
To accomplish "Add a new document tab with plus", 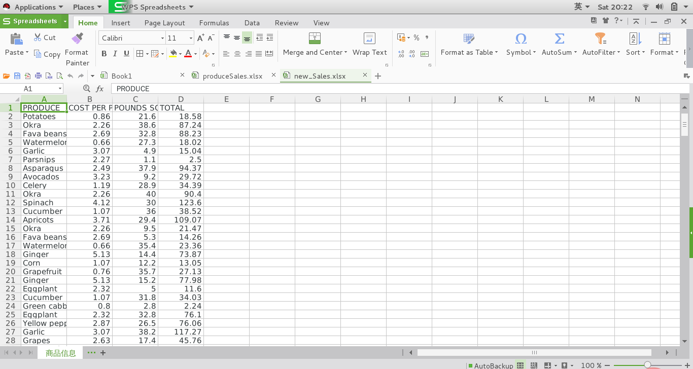I will pos(378,76).
